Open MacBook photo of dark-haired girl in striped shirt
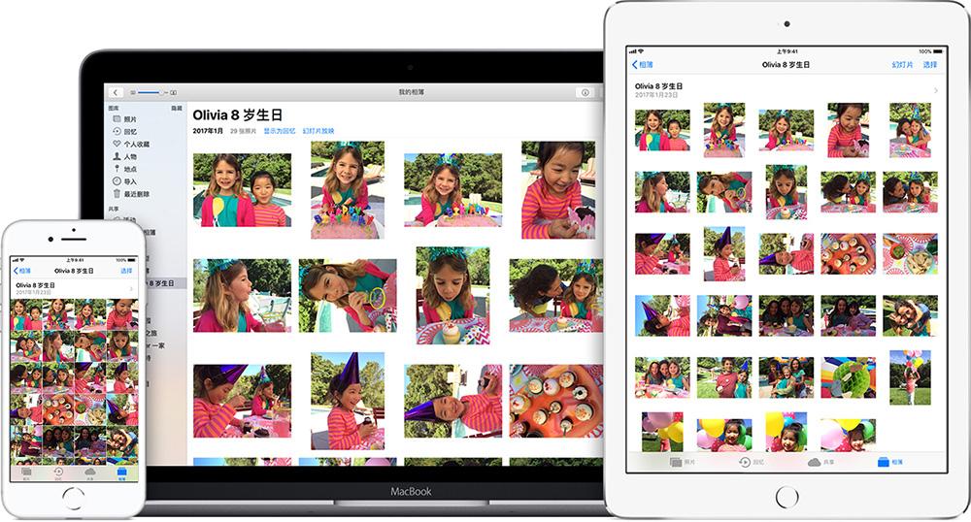The width and height of the screenshot is (971, 522). coord(558,190)
